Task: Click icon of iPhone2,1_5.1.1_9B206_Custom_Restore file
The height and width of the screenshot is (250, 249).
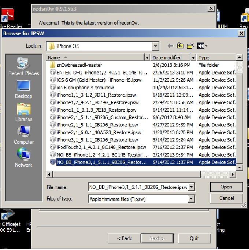Action: (53, 117)
